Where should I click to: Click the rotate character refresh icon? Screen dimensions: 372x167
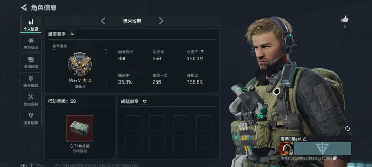[x=347, y=129]
